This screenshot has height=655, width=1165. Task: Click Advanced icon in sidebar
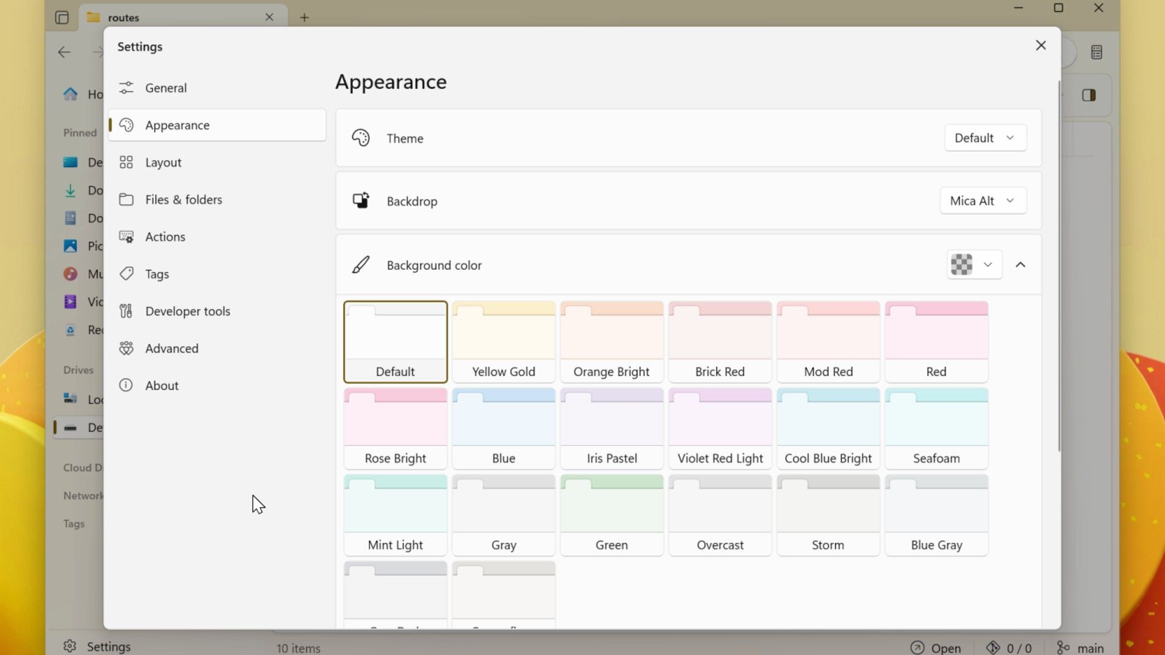click(x=126, y=348)
